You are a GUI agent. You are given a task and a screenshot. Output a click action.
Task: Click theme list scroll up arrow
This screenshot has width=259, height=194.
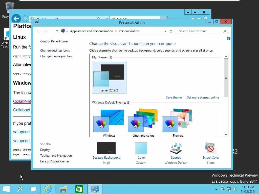(x=226, y=56)
